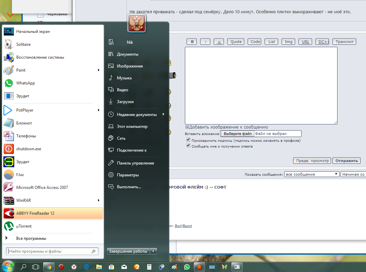Open WhatsApp from the taskbar
This screenshot has height=272, width=366.
pos(187,267)
